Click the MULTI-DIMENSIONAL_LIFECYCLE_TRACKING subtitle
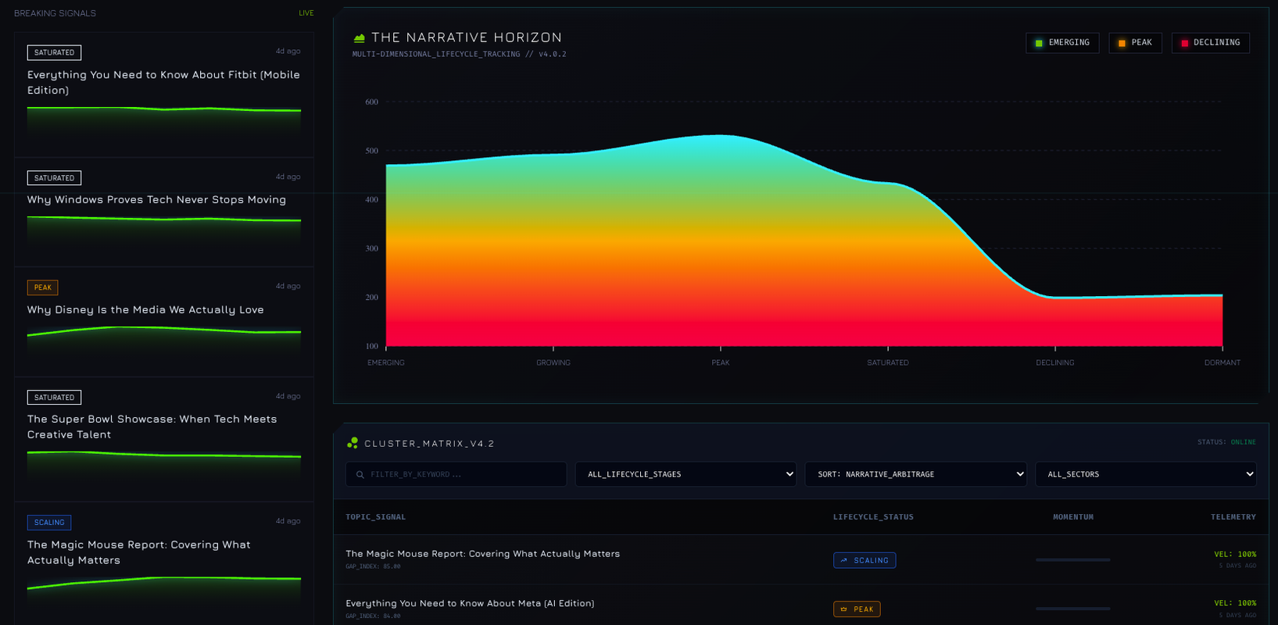 460,55
